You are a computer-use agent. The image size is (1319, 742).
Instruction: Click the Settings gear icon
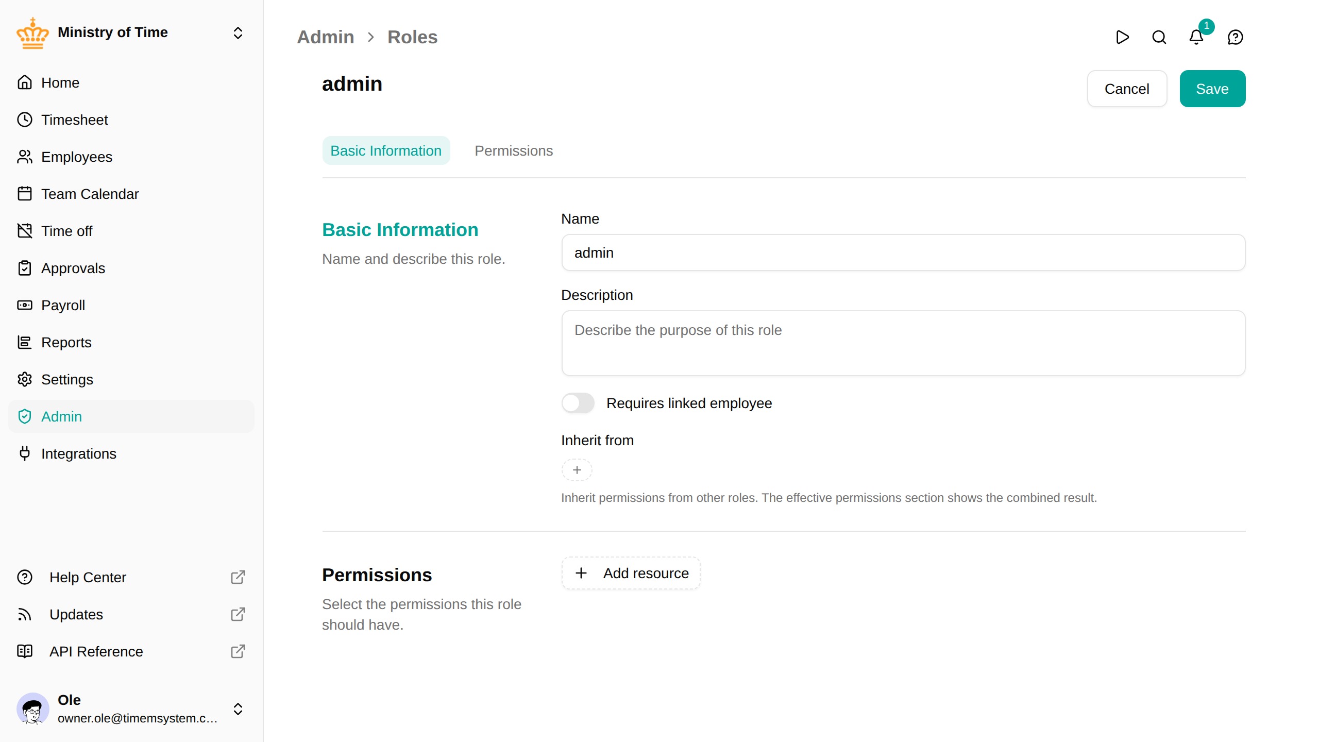point(25,379)
